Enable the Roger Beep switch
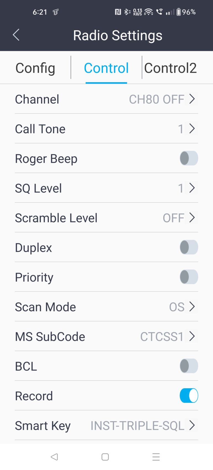The image size is (213, 470). coord(189,158)
